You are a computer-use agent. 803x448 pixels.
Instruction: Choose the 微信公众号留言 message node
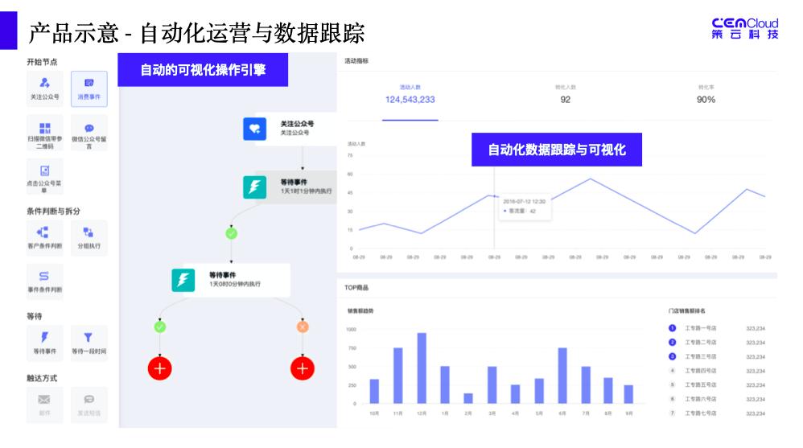point(89,134)
